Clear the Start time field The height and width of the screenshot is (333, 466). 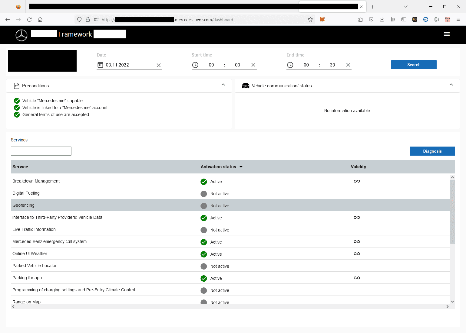click(253, 65)
